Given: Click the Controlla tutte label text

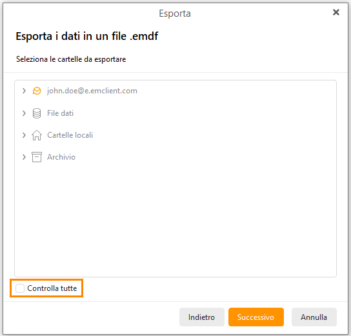Looking at the screenshot, I should (52, 288).
